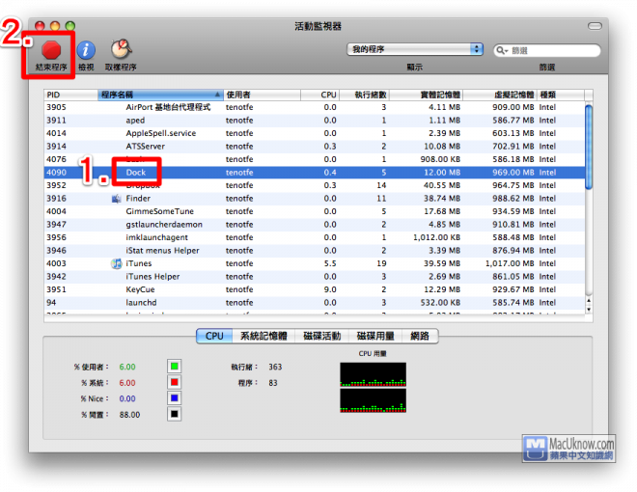Select the KeyCue process row
Screen dimensions: 637x492
pos(315,289)
